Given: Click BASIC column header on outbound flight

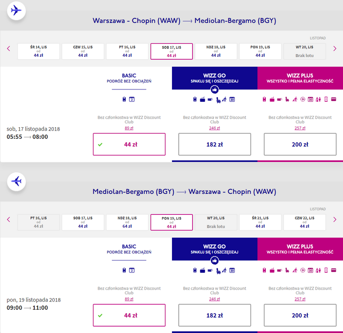Looking at the screenshot, I should pos(129,78).
